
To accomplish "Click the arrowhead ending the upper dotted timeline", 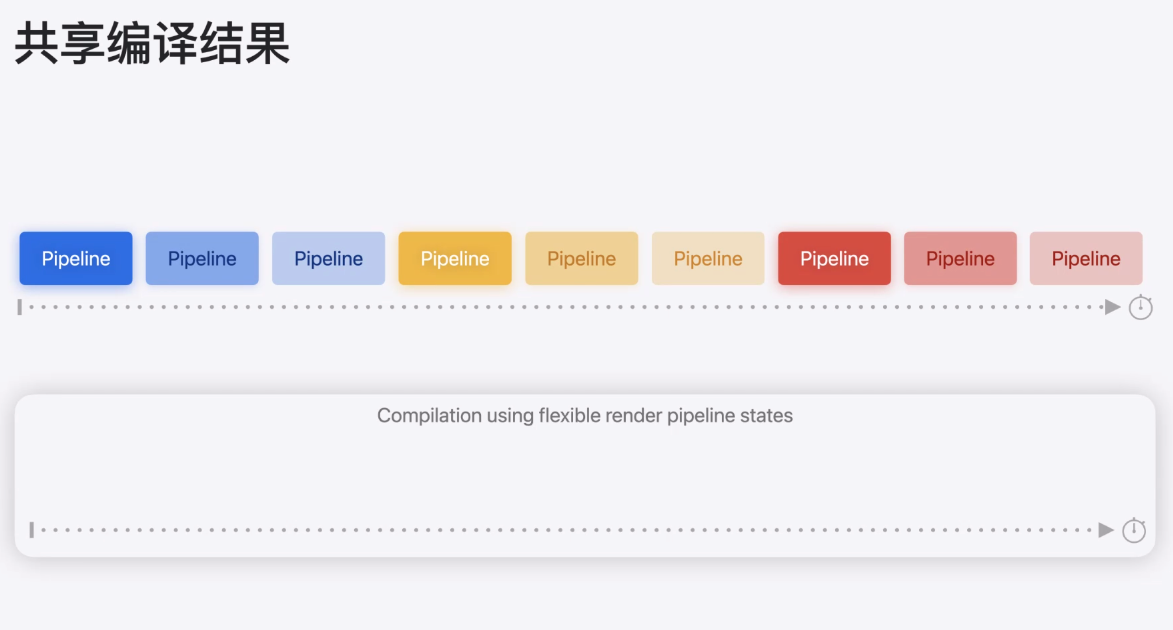I will pos(1112,307).
